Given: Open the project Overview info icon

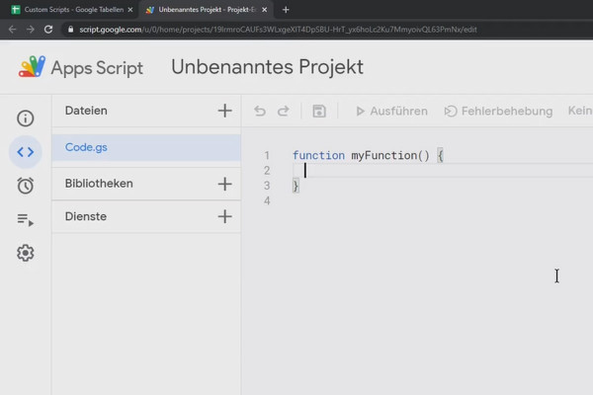Looking at the screenshot, I should coord(26,118).
